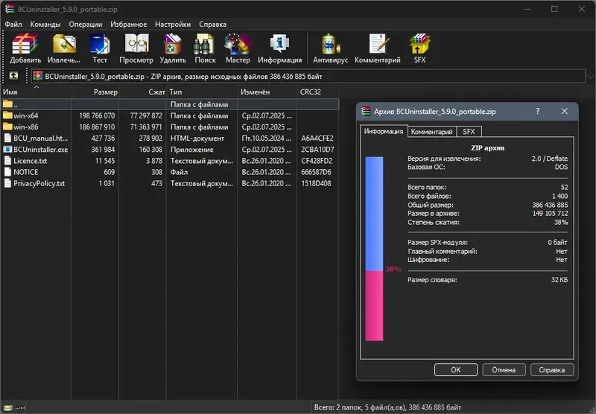Confirm with the OK button
The height and width of the screenshot is (414, 596).
tap(456, 369)
